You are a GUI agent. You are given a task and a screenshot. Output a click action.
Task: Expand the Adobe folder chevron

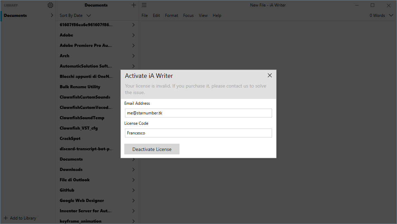tap(134, 35)
